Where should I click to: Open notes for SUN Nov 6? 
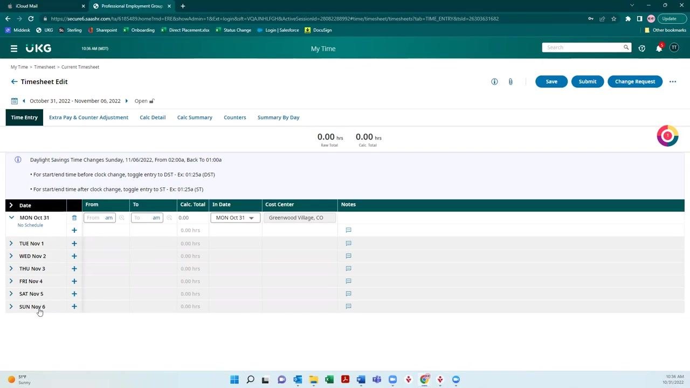[348, 306]
